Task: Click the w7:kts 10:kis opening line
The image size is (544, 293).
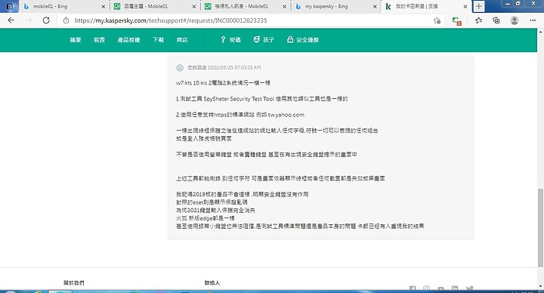Action: pos(223,83)
